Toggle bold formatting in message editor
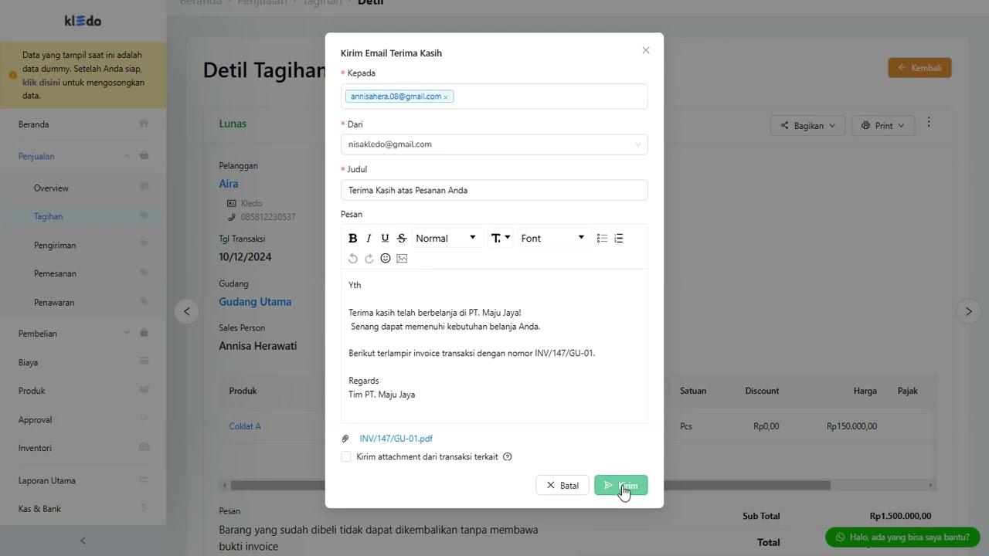The image size is (989, 556). pos(353,238)
